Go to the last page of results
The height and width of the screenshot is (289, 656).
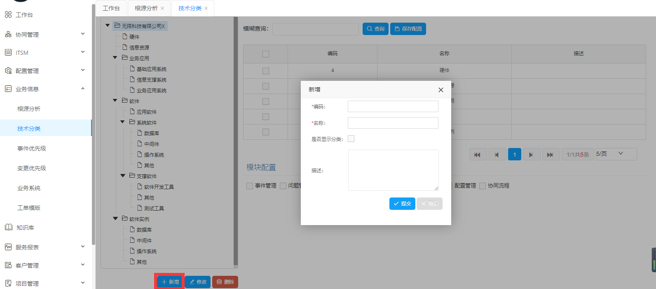[550, 155]
